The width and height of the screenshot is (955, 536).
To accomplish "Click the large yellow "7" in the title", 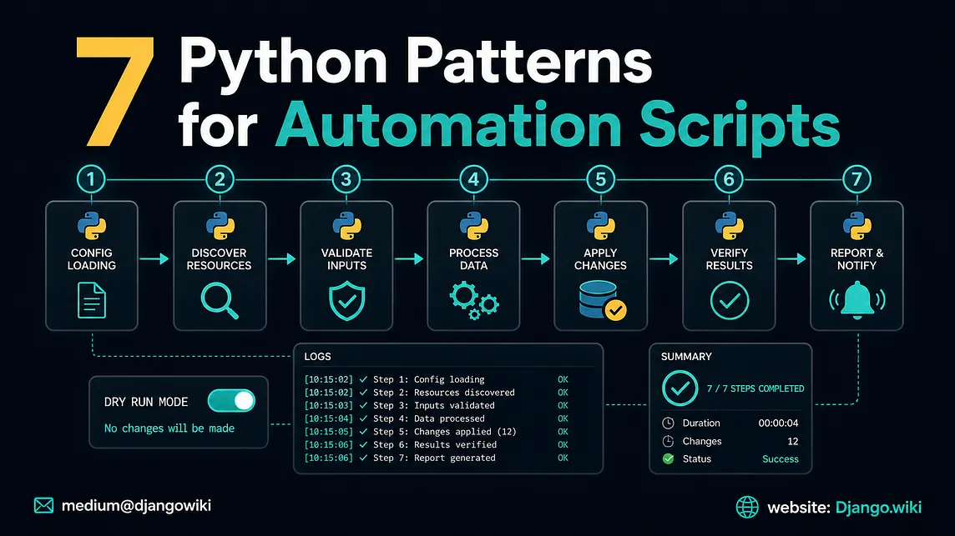I will (x=116, y=91).
